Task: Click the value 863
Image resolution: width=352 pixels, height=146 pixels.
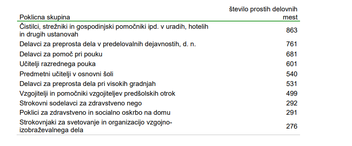Action: (292, 30)
